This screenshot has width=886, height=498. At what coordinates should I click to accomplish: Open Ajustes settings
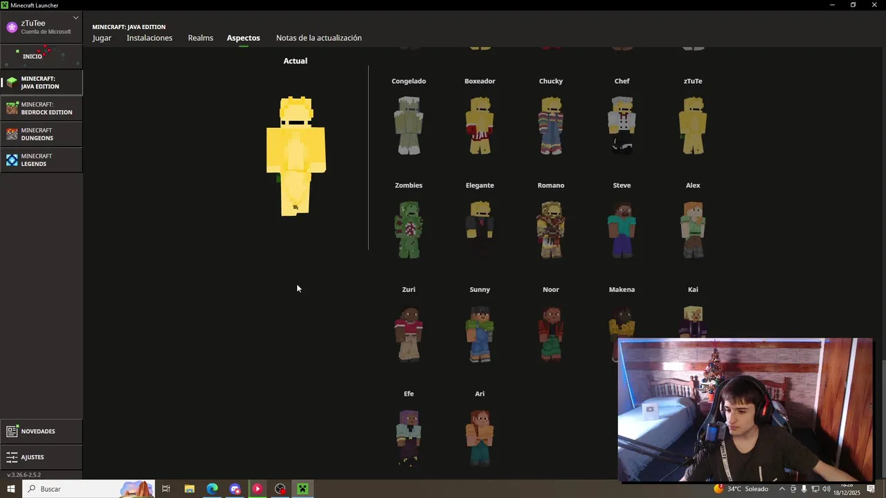(42, 457)
